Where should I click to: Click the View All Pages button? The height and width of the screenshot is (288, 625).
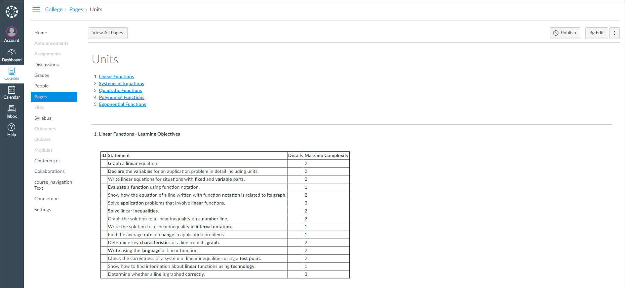[x=108, y=33]
